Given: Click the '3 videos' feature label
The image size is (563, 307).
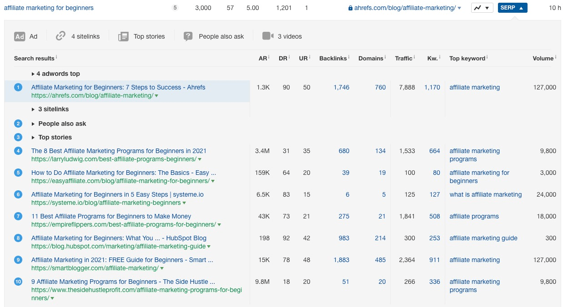Looking at the screenshot, I should pos(290,36).
